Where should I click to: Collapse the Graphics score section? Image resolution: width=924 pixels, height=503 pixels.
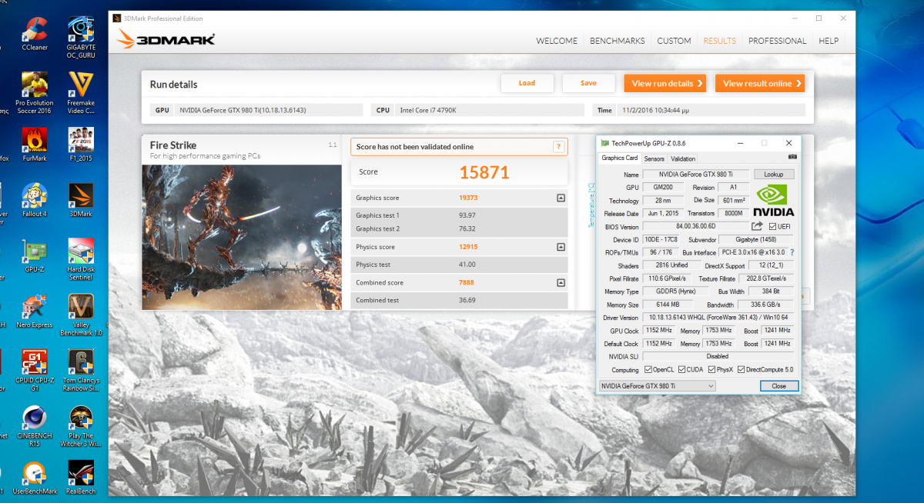561,198
